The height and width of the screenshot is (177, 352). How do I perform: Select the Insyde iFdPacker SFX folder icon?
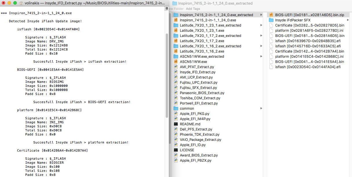271,20
